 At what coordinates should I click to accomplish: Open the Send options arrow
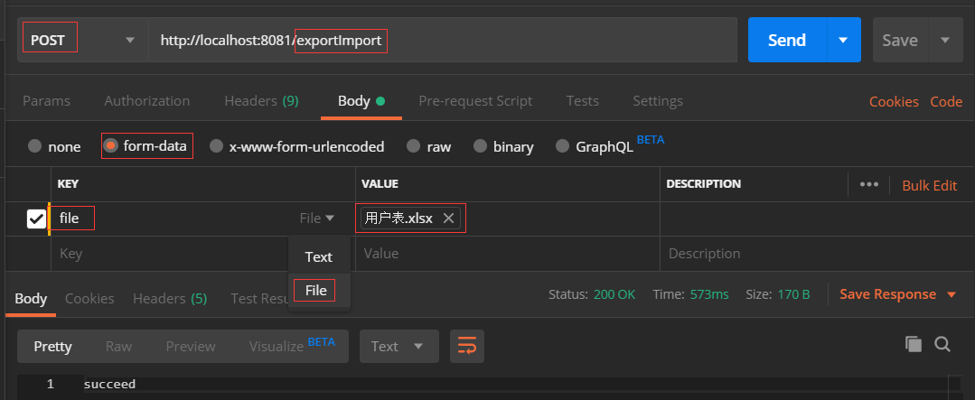(x=844, y=41)
